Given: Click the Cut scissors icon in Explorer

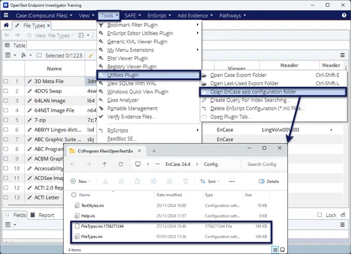Looking at the screenshot, I should pos(105,181).
